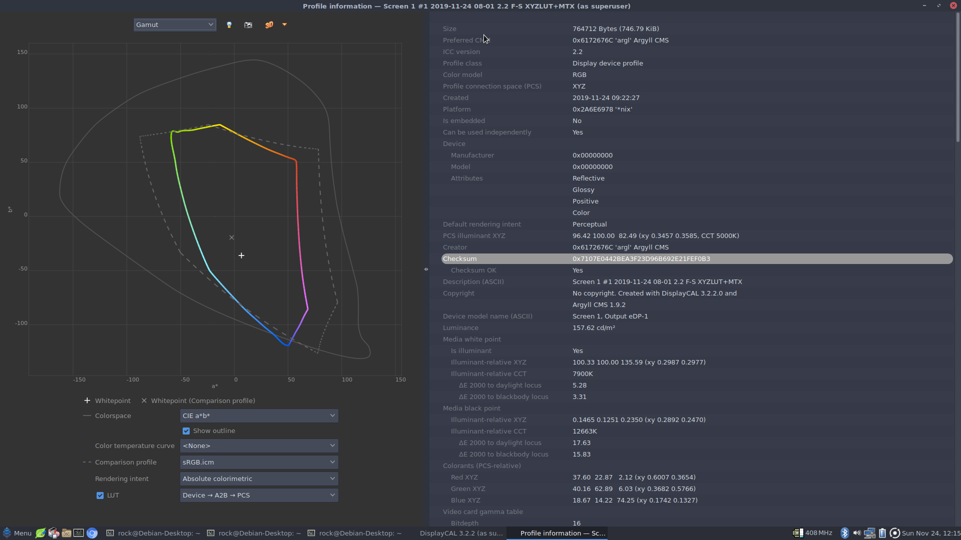Expand the CIE a*b* colorspace dropdown
The image size is (961, 540).
point(259,416)
